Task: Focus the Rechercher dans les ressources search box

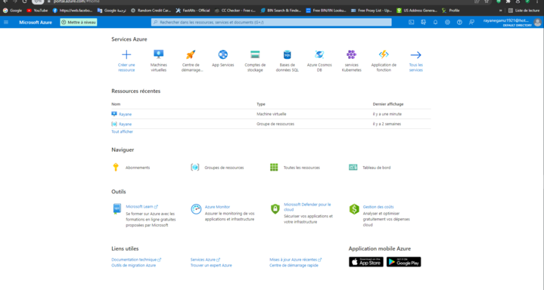Action: pyautogui.click(x=272, y=22)
